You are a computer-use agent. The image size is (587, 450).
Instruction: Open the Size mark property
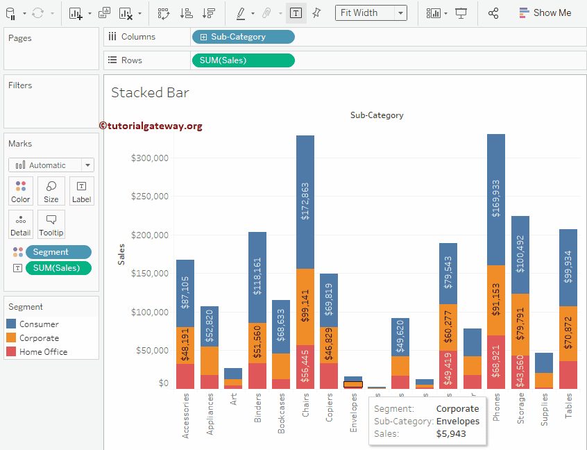[x=51, y=191]
